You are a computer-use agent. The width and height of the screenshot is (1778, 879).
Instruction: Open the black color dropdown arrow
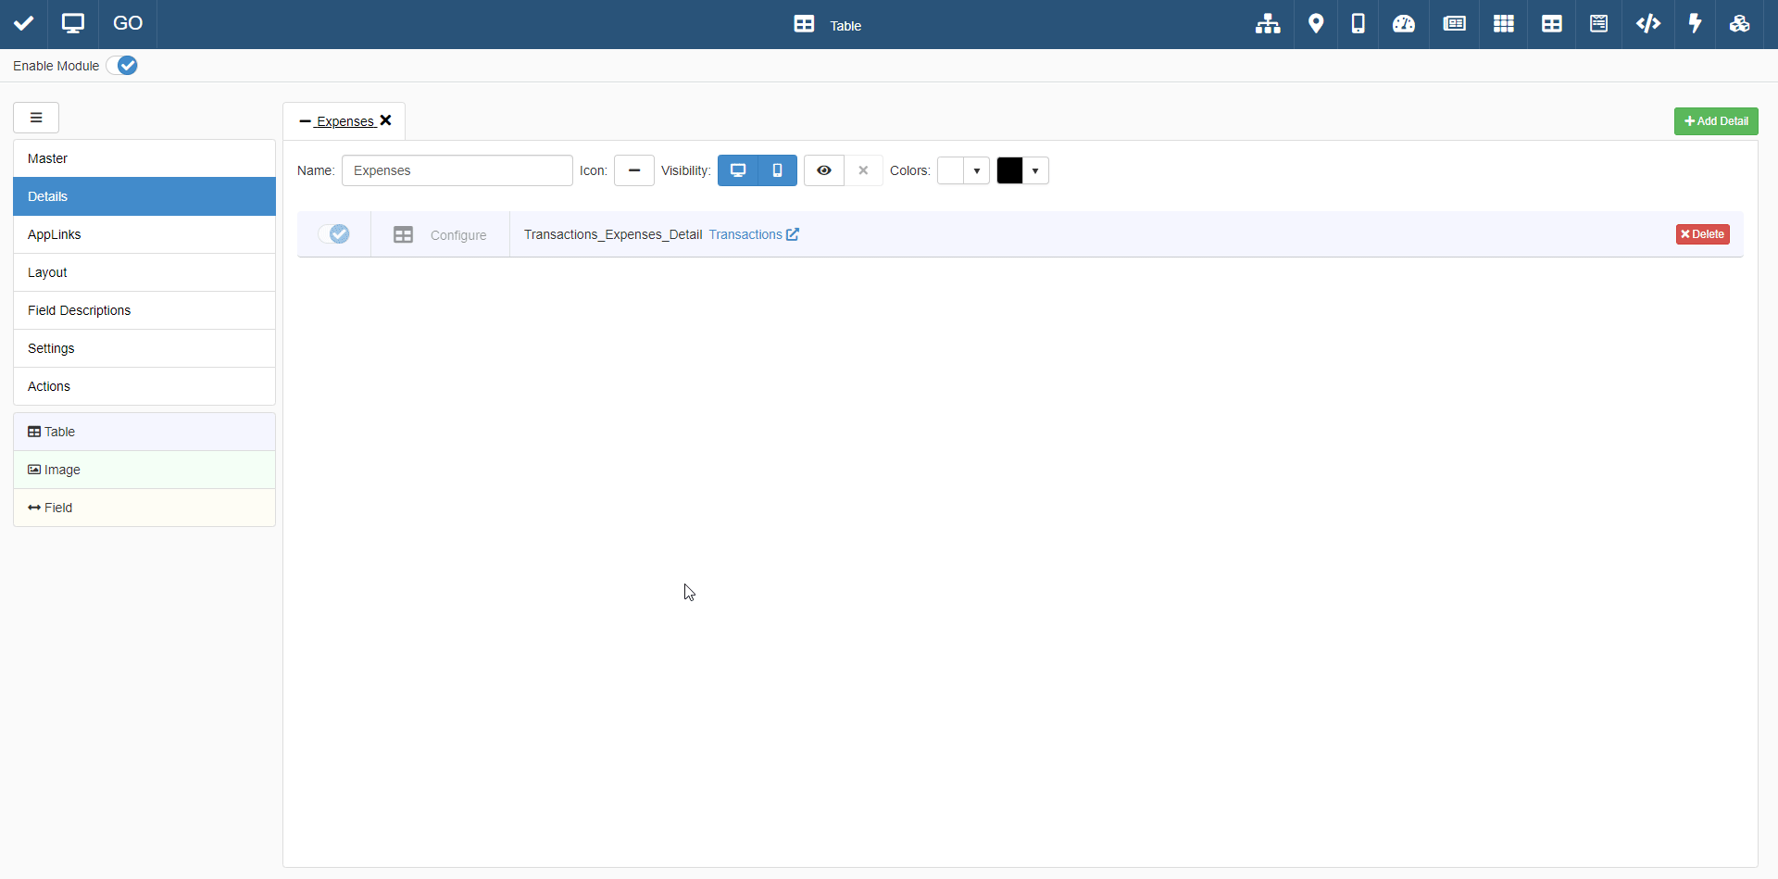[1035, 171]
